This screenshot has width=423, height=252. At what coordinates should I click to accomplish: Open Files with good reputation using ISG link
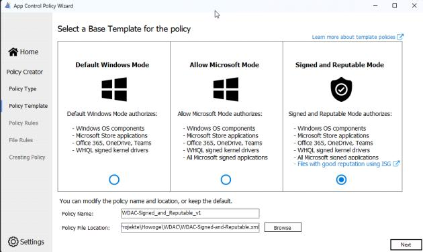[x=344, y=164]
